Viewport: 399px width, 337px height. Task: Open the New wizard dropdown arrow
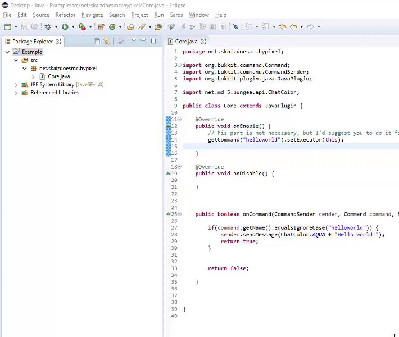click(x=16, y=27)
